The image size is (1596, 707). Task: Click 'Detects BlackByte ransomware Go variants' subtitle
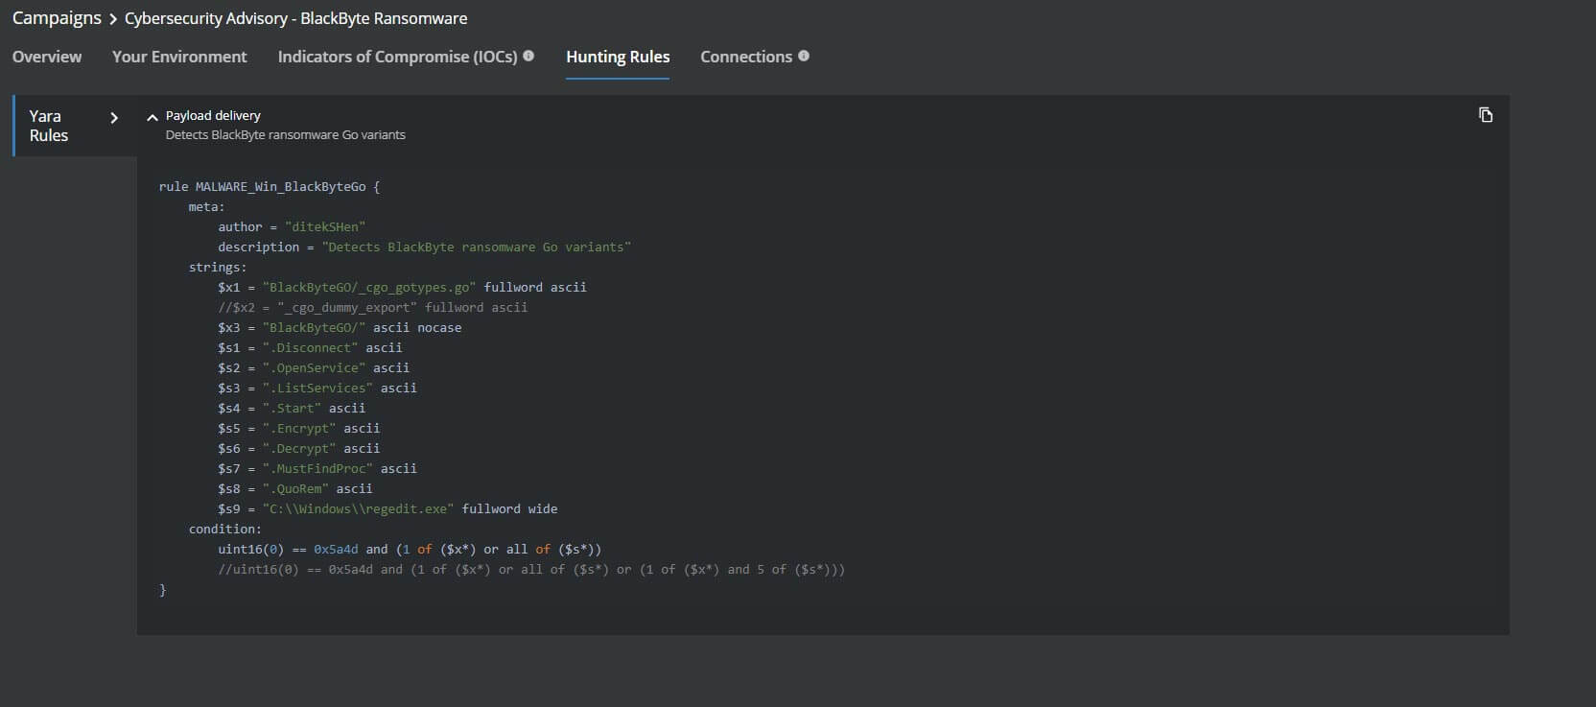point(285,135)
